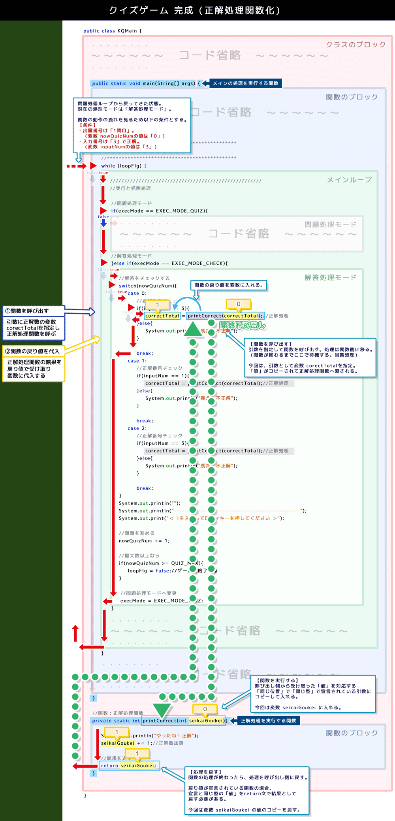Click the '②関数の戻り値を代入' heading
Image resolution: width=395 pixels, height=821 pixels.
click(34, 351)
